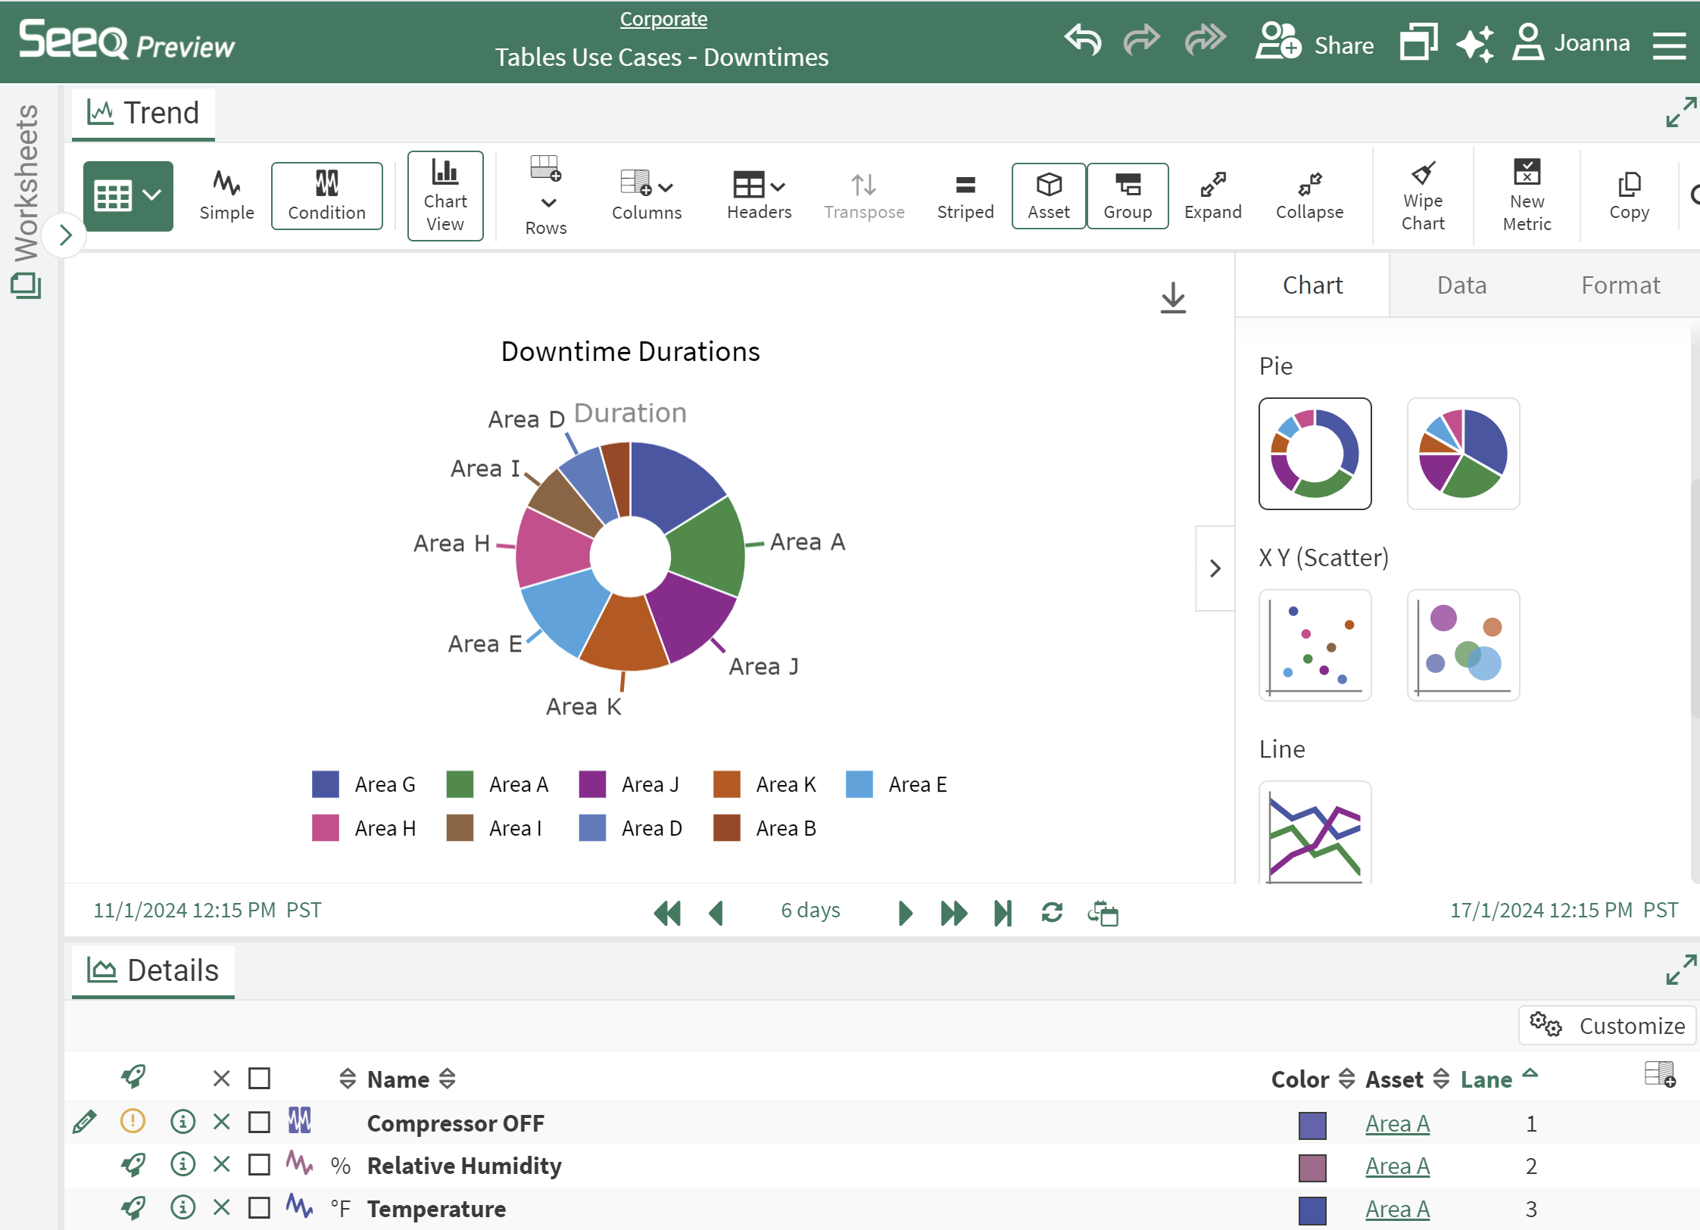Toggle Chart View
1700x1230 pixels.
click(x=445, y=196)
